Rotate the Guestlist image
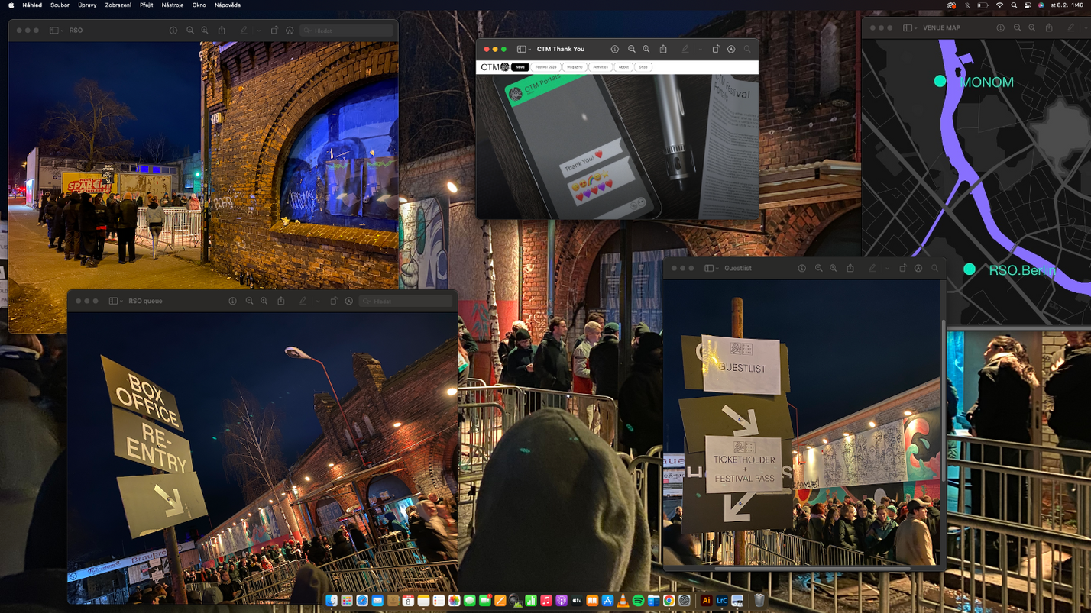The image size is (1091, 613). click(903, 268)
